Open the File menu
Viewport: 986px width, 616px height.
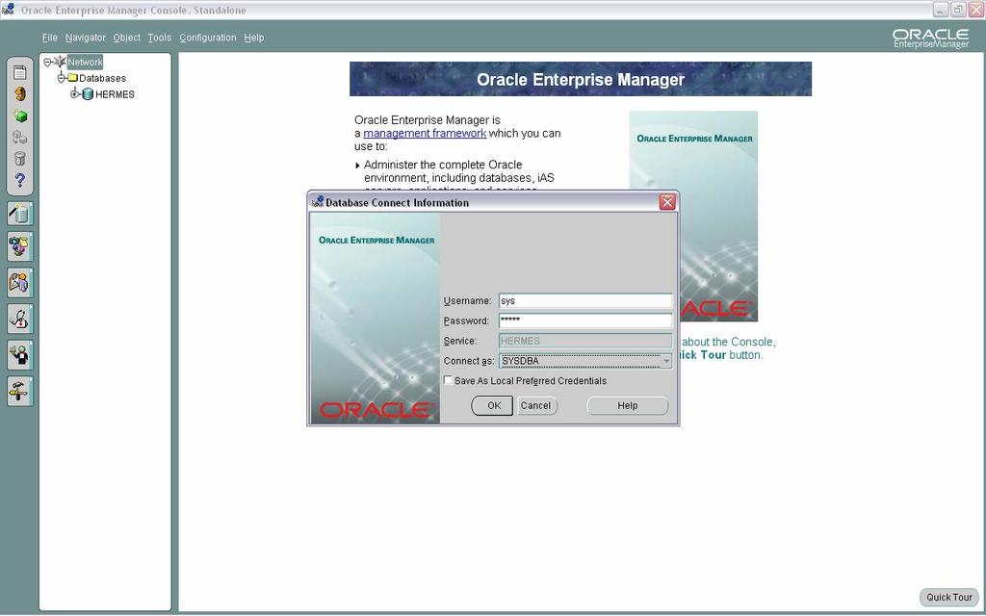[x=50, y=38]
